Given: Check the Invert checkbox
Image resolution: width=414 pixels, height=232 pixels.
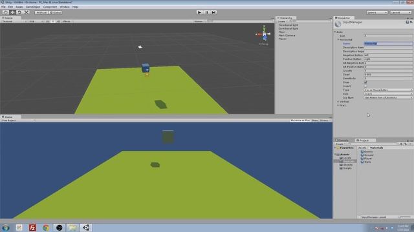Looking at the screenshot, I should (x=365, y=86).
